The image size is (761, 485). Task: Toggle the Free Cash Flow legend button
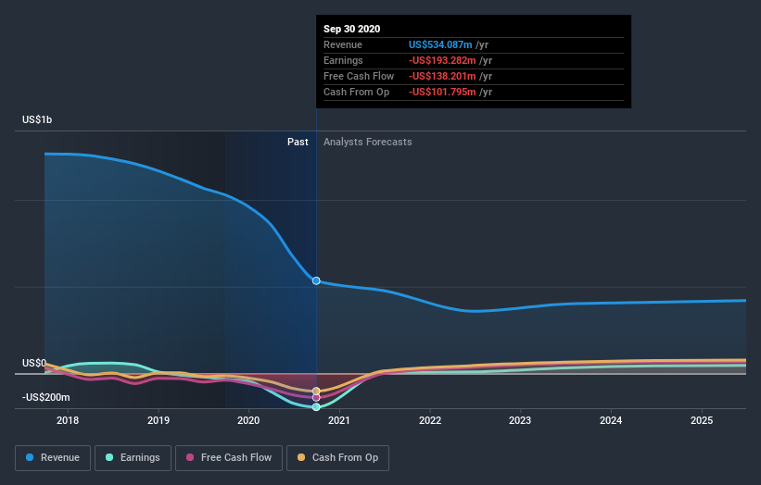point(229,458)
